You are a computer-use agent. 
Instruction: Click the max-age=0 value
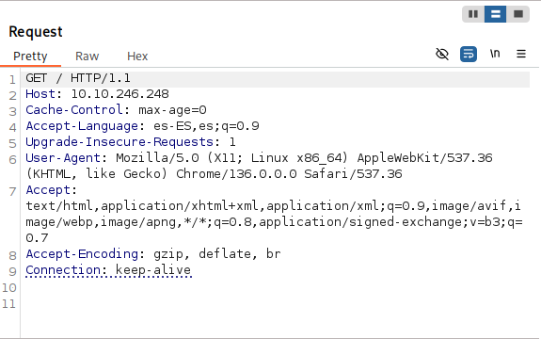click(172, 110)
